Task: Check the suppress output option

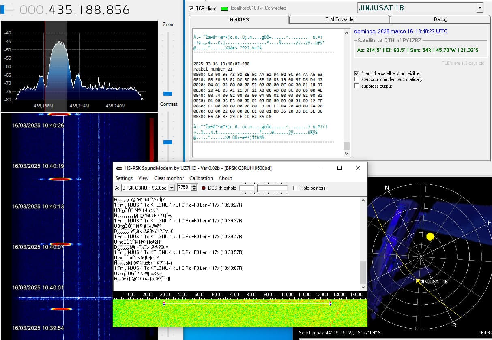Action: pos(357,86)
